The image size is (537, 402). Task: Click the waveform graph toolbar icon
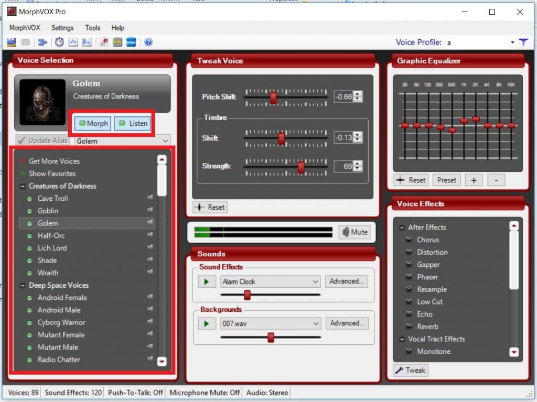(x=73, y=42)
